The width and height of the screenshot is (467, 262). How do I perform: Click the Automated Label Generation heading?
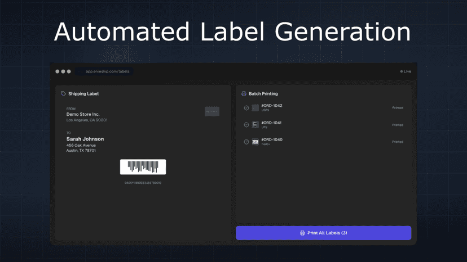232,31
